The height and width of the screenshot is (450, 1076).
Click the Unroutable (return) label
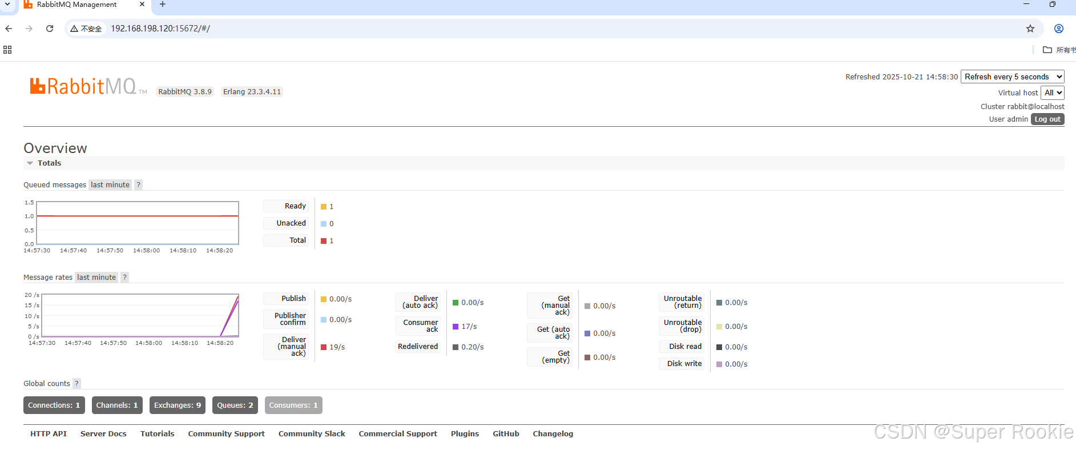point(683,302)
